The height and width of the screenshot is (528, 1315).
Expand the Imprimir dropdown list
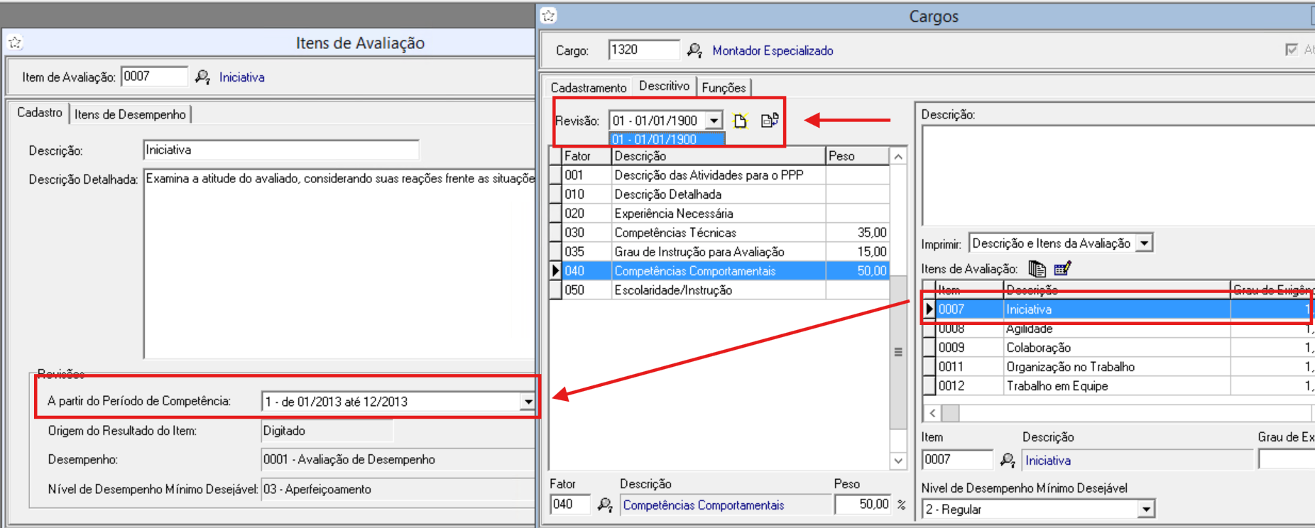click(1144, 243)
